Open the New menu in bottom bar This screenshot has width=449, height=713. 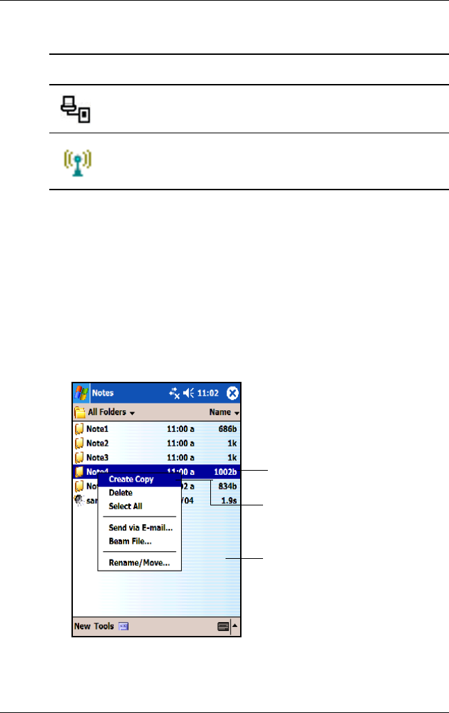(83, 626)
